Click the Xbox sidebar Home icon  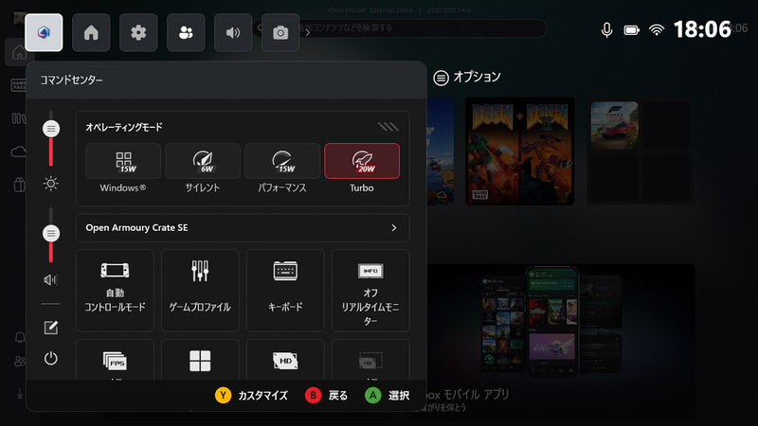[x=19, y=52]
